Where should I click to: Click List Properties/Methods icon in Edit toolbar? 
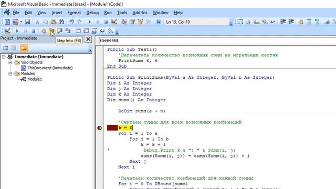[x=240, y=22]
